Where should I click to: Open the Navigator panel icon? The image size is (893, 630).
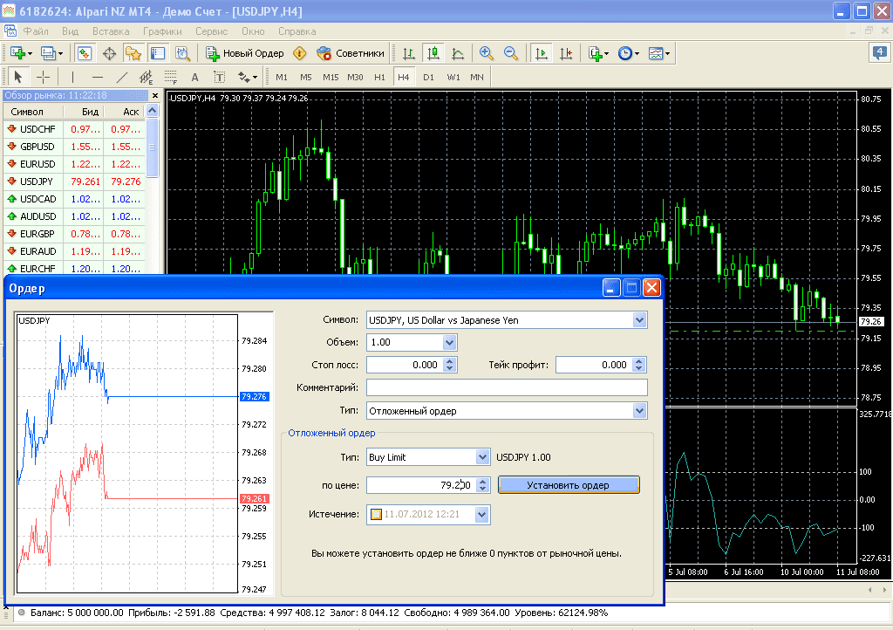coord(133,53)
